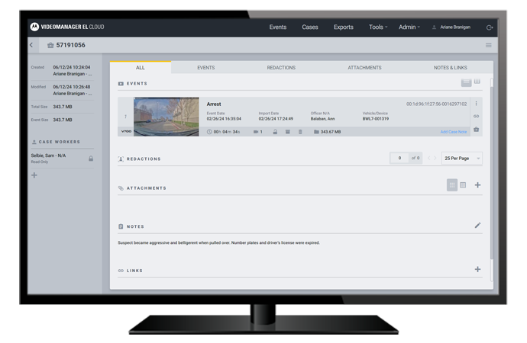The width and height of the screenshot is (527, 343).
Task: Switch to the Redactions tab
Action: pyautogui.click(x=281, y=68)
